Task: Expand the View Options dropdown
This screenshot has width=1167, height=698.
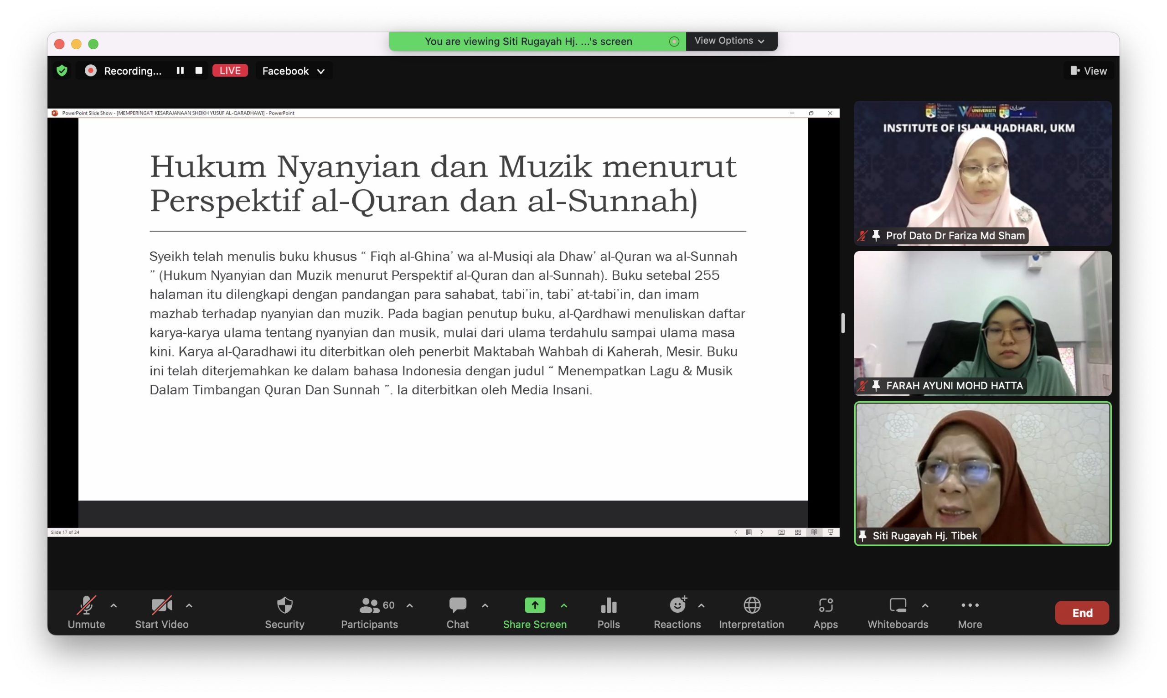Action: coord(730,41)
